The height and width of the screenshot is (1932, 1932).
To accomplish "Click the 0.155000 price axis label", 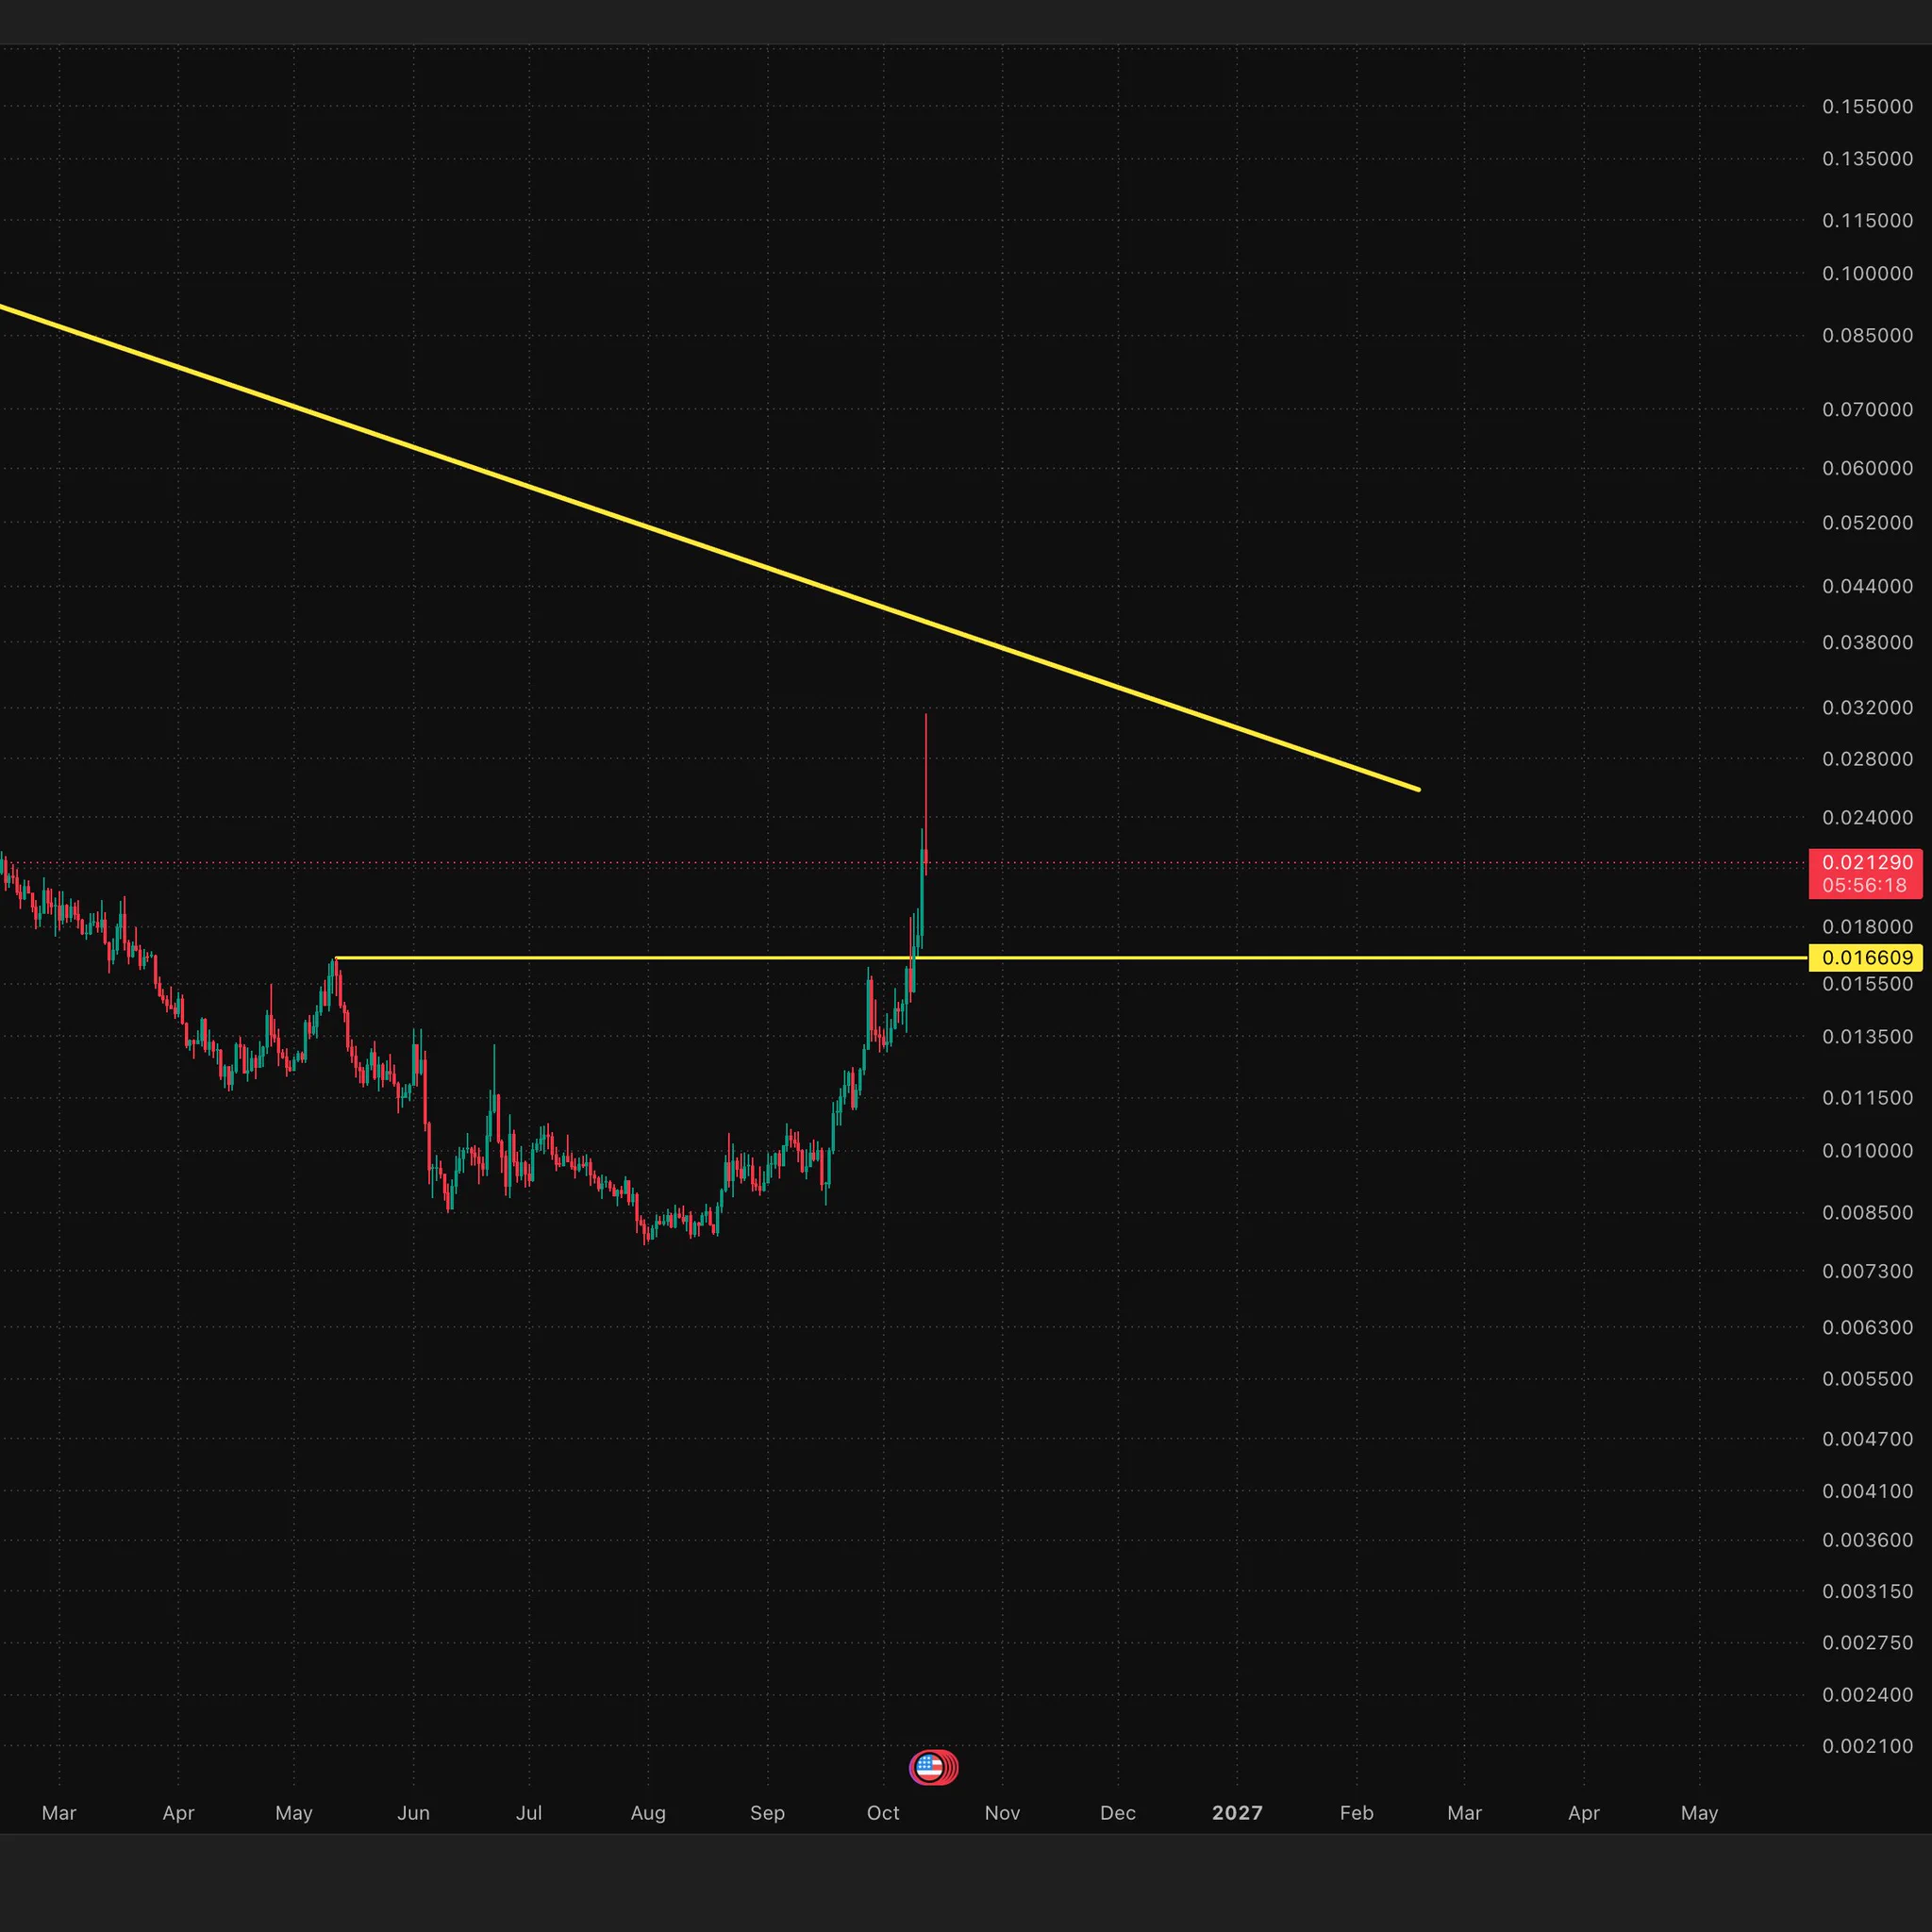I will point(1867,107).
